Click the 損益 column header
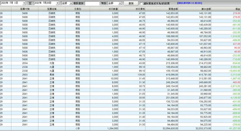The width and height of the screenshot is (241, 131). (x=226, y=9)
